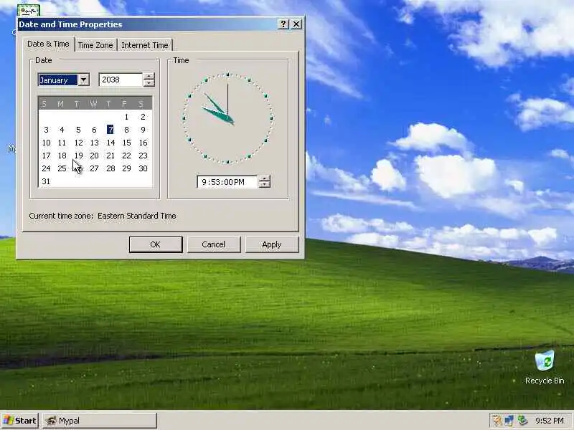Click the highlighted day 7
This screenshot has height=430, width=574.
(x=110, y=130)
